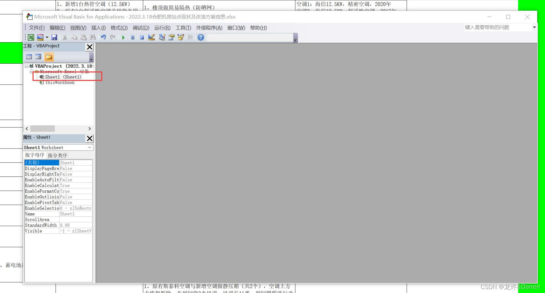Viewport: 545px width, 293px height.
Task: Switch to the 按字母序 tab
Action: [x=35, y=155]
